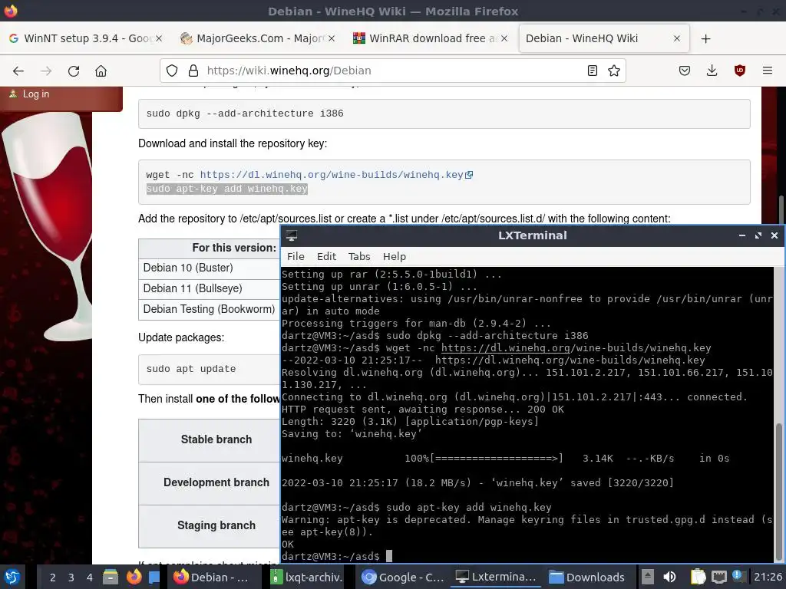786x589 pixels.
Task: Close the MajorGeeks.Com tab
Action: [x=332, y=38]
